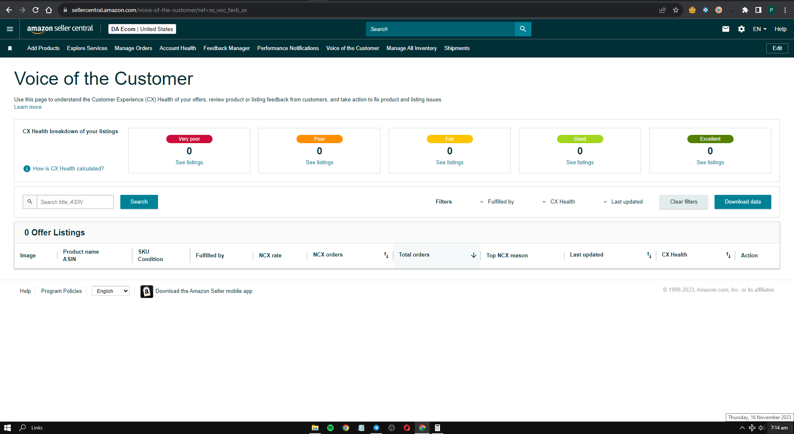794x434 pixels.
Task: Focus the Search title, ASIN field
Action: coord(75,202)
